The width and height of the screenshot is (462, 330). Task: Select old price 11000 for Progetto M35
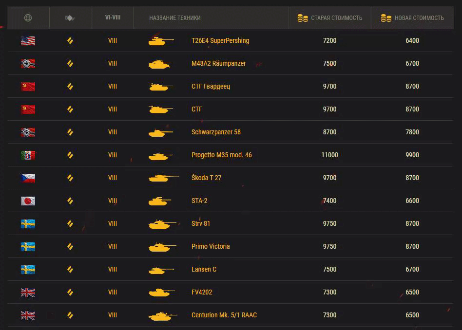pyautogui.click(x=330, y=155)
